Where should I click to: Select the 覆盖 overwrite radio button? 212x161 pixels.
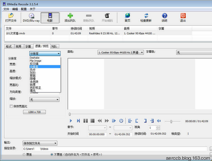(x=24, y=155)
